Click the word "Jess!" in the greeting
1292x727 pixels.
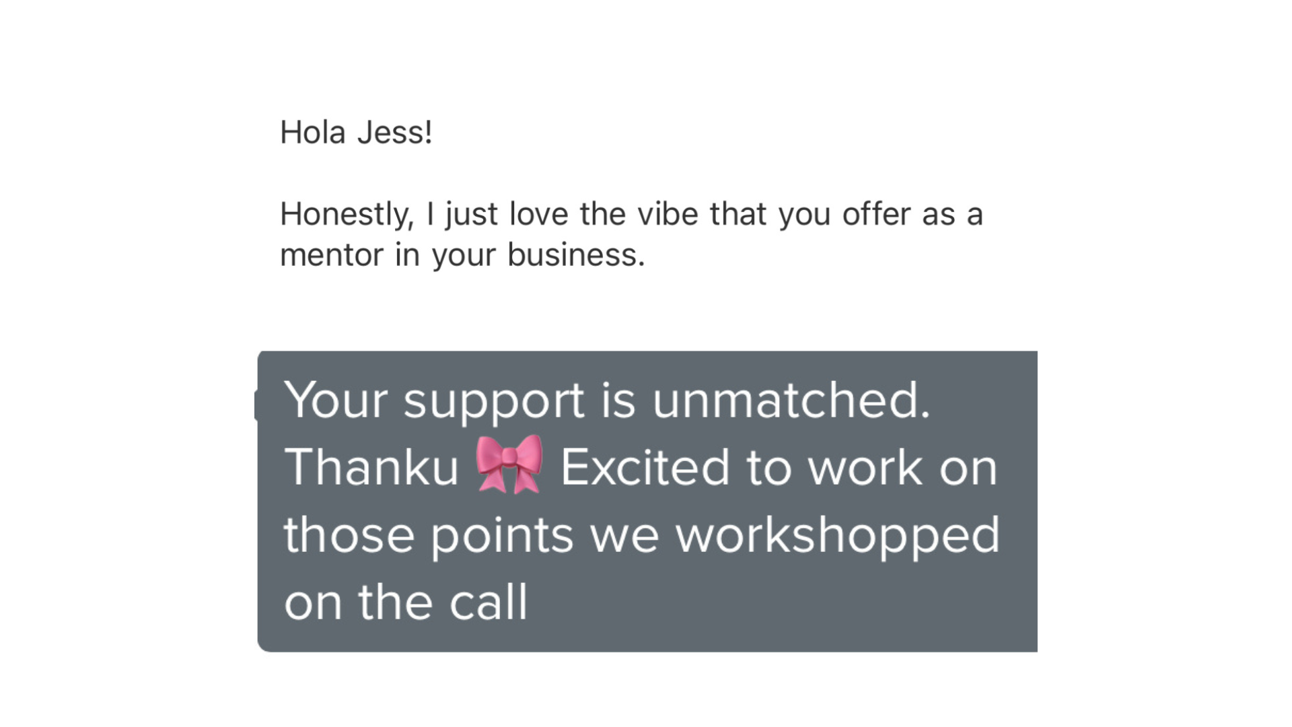(x=395, y=132)
